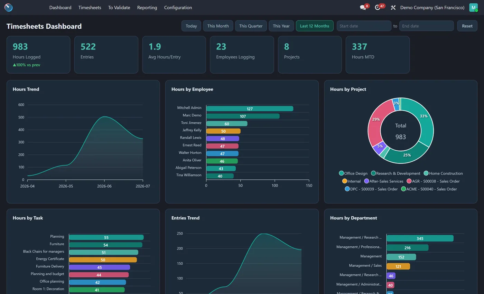Image resolution: width=484 pixels, height=294 pixels.
Task: Toggle Internal legend entry
Action: [x=351, y=181]
